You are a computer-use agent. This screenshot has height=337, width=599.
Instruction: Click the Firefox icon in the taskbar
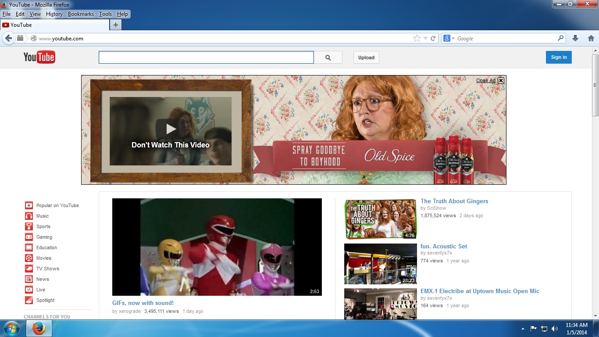tap(39, 328)
